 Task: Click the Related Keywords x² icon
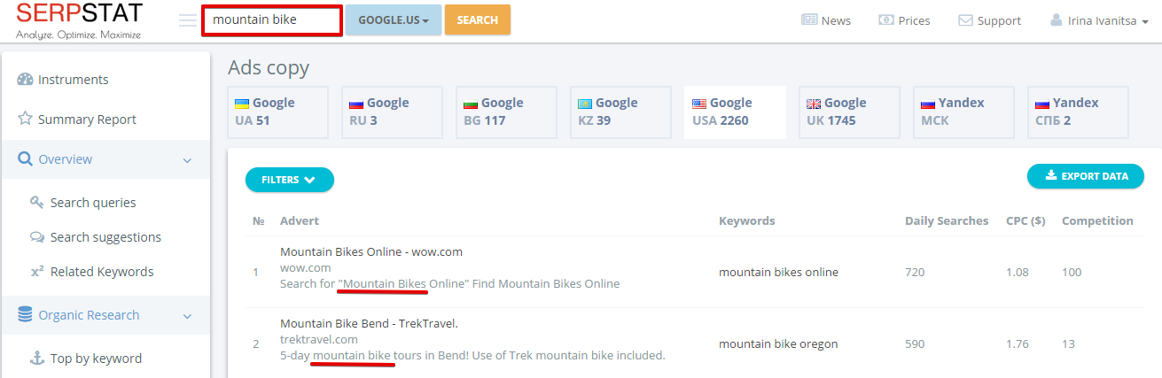coord(36,271)
